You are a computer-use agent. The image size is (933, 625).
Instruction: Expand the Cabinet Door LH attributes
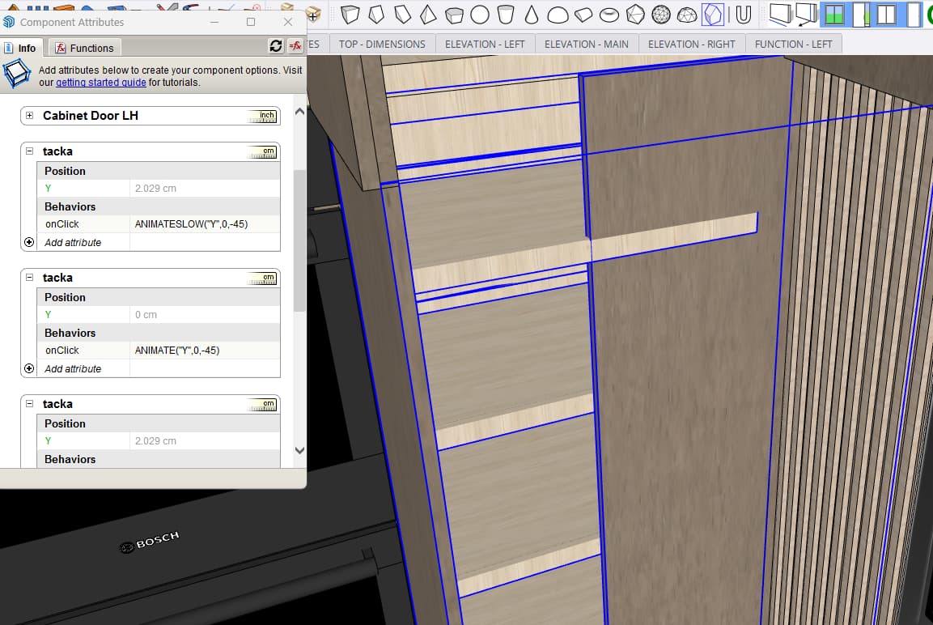[29, 115]
